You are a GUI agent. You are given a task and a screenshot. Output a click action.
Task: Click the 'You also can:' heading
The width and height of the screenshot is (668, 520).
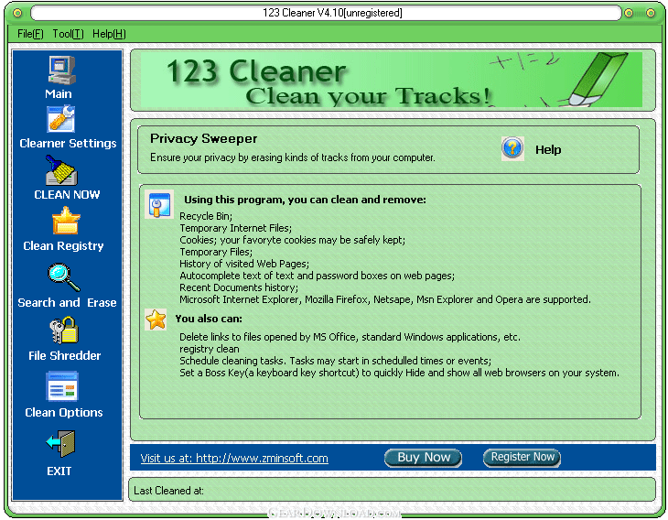click(x=209, y=319)
